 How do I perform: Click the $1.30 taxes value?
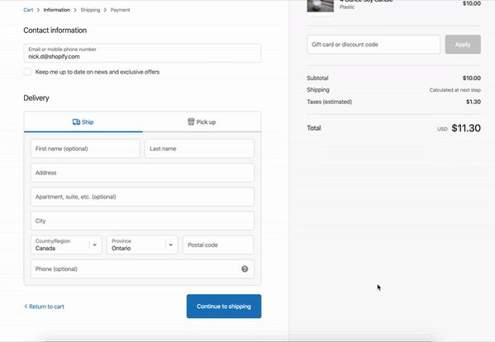[x=474, y=102]
